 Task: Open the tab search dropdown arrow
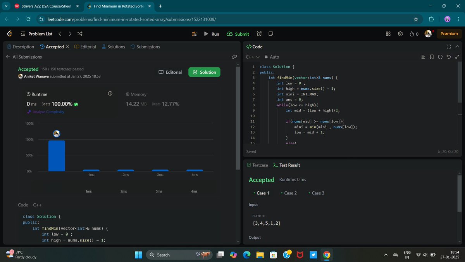[6, 6]
